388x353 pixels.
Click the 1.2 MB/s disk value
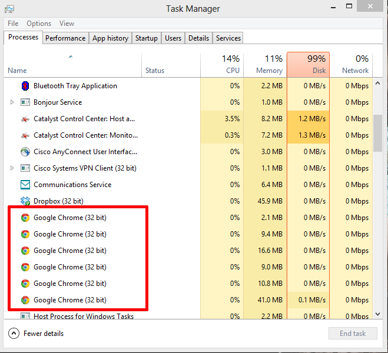tap(312, 119)
